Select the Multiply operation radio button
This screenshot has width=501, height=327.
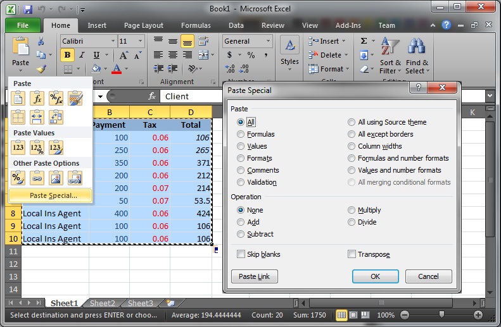pyautogui.click(x=352, y=210)
